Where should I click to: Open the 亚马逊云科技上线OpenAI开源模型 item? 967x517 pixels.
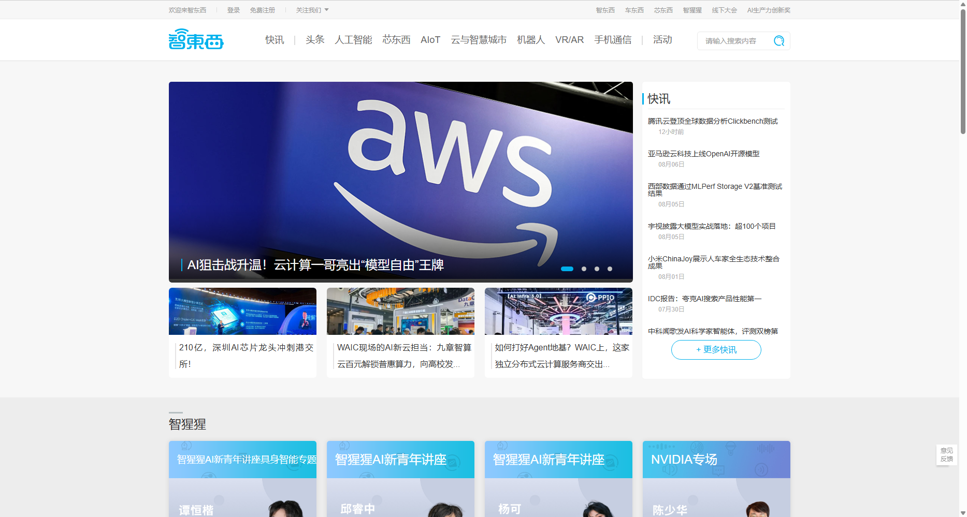(x=703, y=154)
